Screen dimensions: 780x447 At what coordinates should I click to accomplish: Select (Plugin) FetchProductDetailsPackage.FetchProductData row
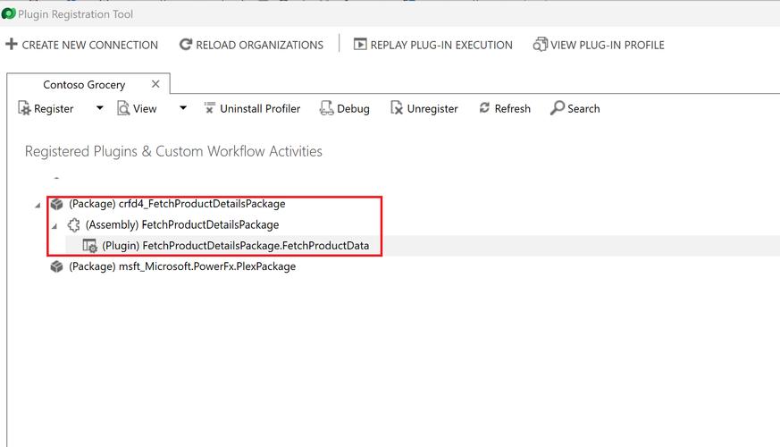(235, 245)
